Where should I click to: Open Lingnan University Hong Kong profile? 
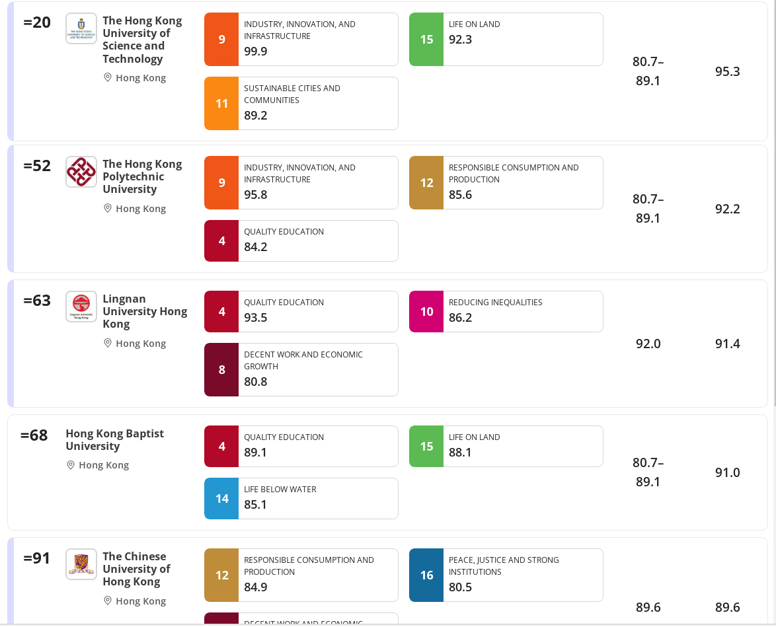click(145, 311)
